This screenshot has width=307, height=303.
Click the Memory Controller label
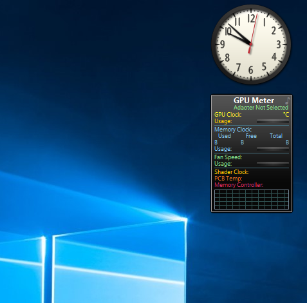[x=239, y=185]
